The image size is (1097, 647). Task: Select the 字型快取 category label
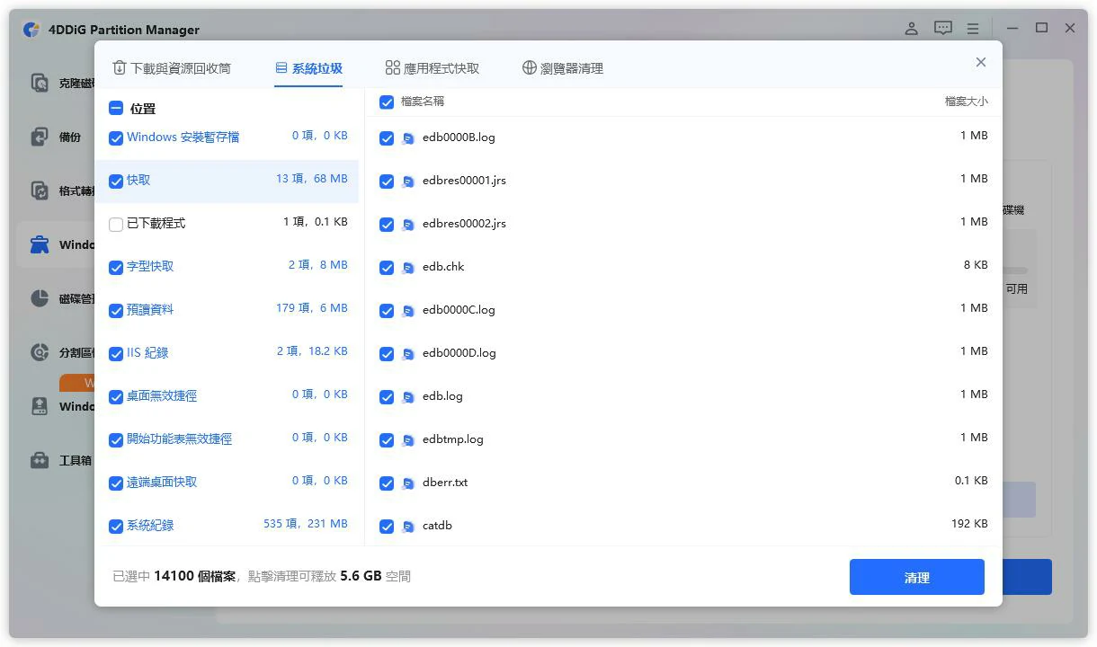pyautogui.click(x=150, y=267)
